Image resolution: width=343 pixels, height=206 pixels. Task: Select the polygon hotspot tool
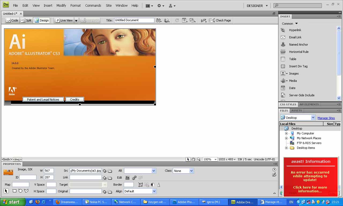point(26,191)
